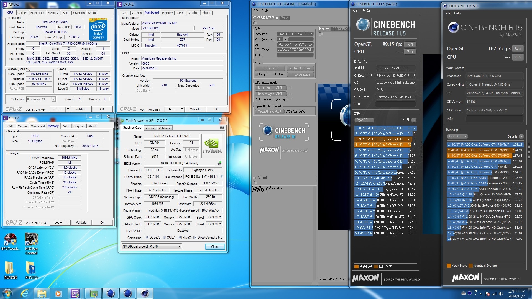The width and height of the screenshot is (532, 299).
Task: Open the PHOTO desktop folder
Action: [x=31, y=270]
